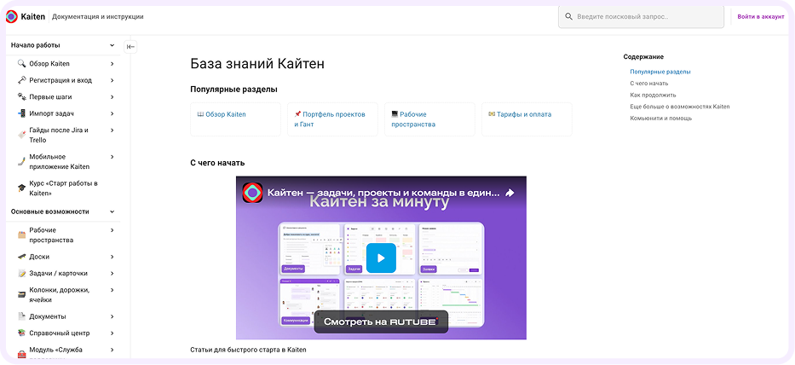Viewport: 795px width, 365px height.
Task: Jump to С чего начать in Содержание
Action: (x=649, y=84)
